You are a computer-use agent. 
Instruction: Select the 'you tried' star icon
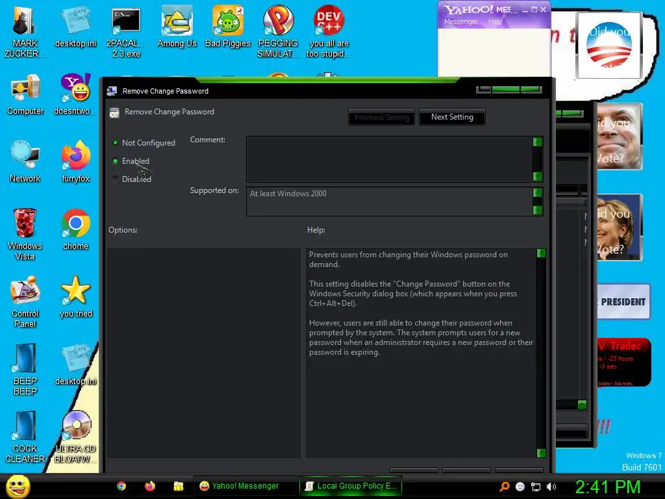click(x=75, y=296)
